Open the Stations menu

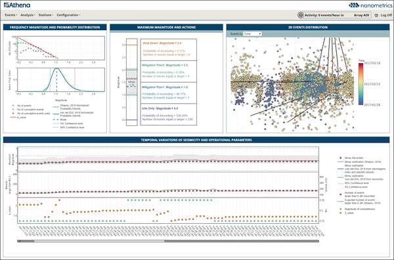pyautogui.click(x=46, y=15)
